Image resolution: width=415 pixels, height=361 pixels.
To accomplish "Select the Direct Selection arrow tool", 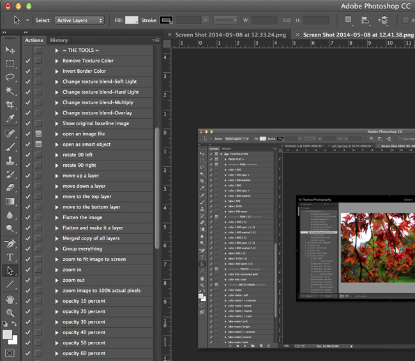I will tap(10, 271).
